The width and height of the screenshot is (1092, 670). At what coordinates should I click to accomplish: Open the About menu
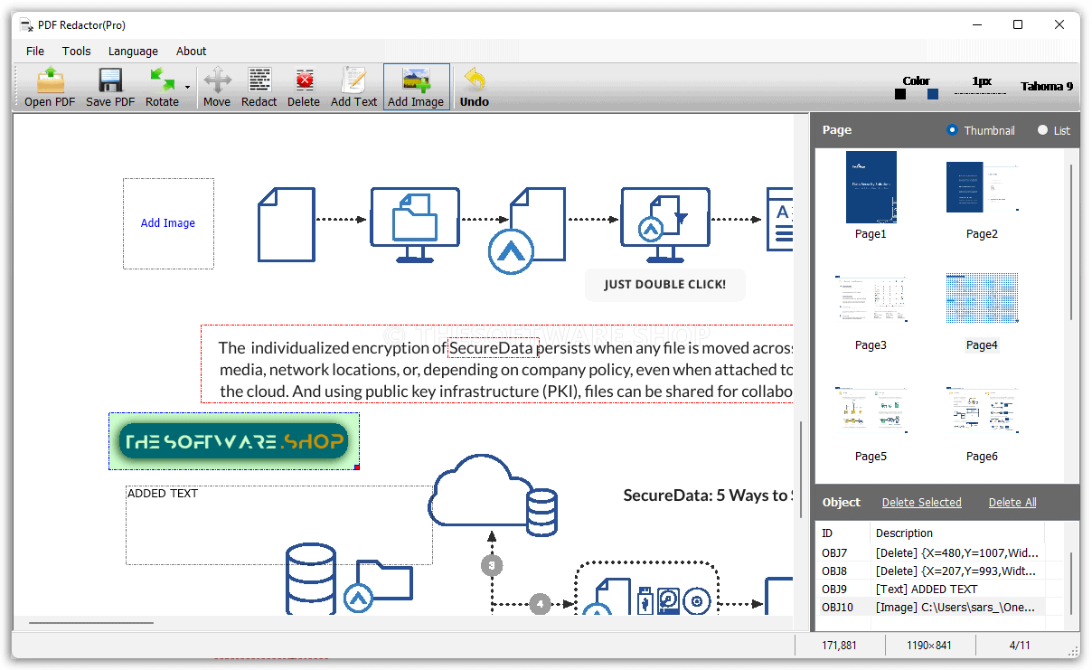(192, 52)
